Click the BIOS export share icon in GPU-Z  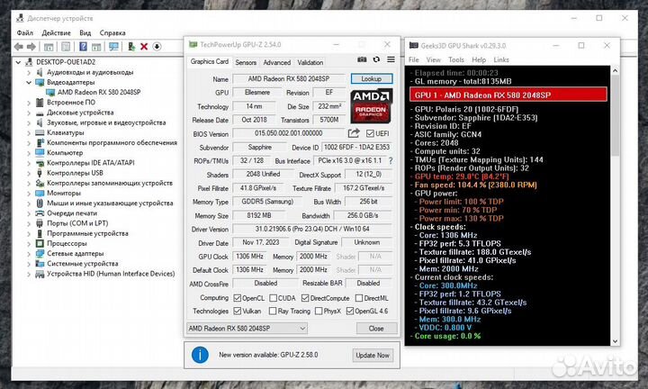pos(354,133)
